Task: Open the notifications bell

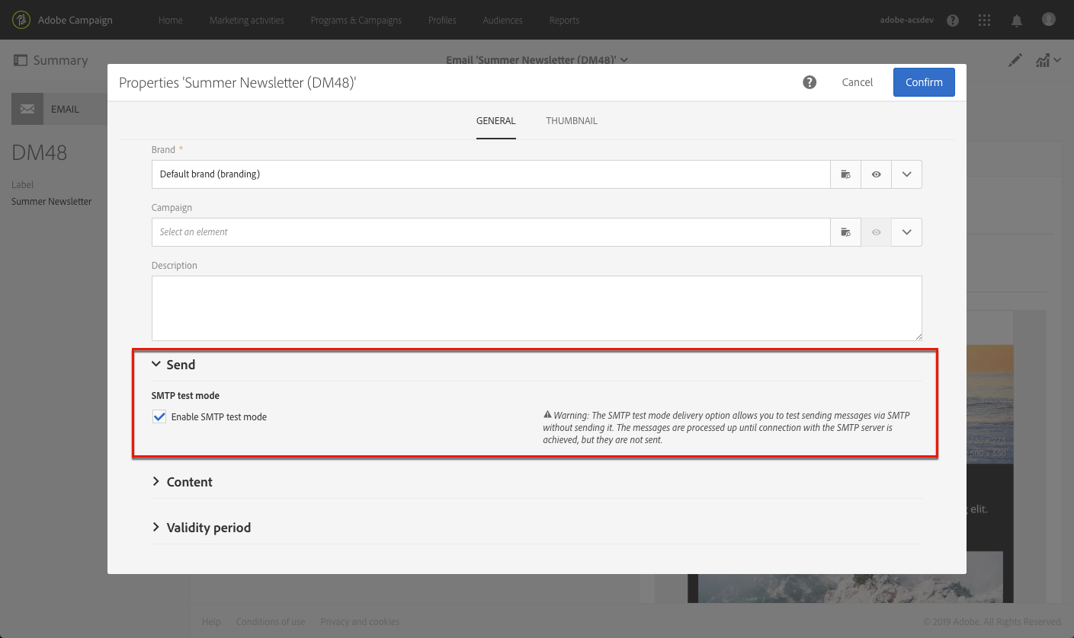Action: 1017,21
